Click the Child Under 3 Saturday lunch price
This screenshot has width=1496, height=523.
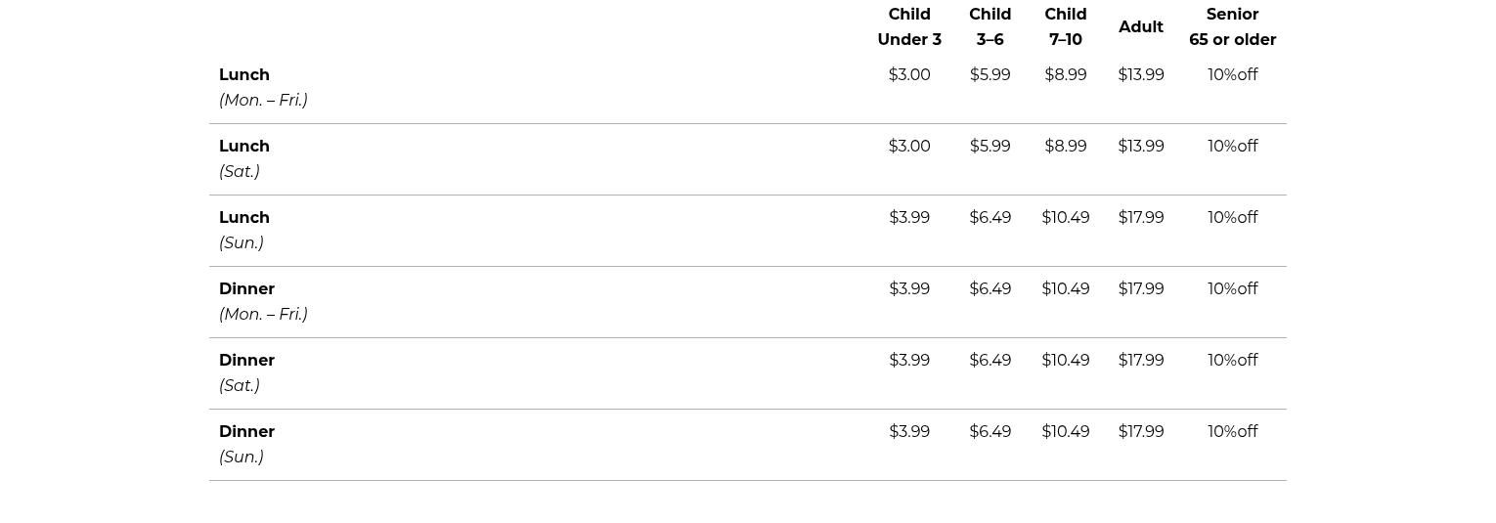909,147
